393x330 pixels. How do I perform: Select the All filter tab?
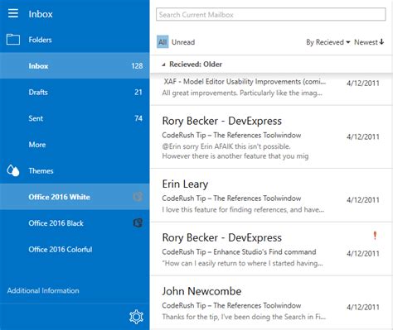[163, 42]
